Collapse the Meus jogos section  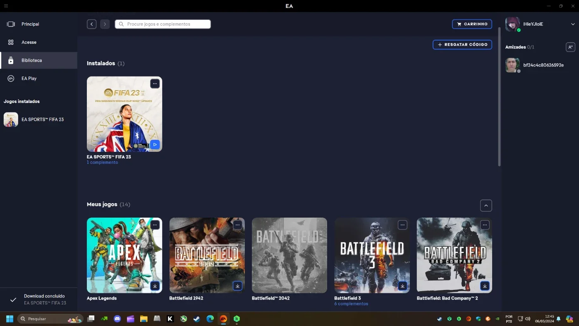tap(486, 205)
